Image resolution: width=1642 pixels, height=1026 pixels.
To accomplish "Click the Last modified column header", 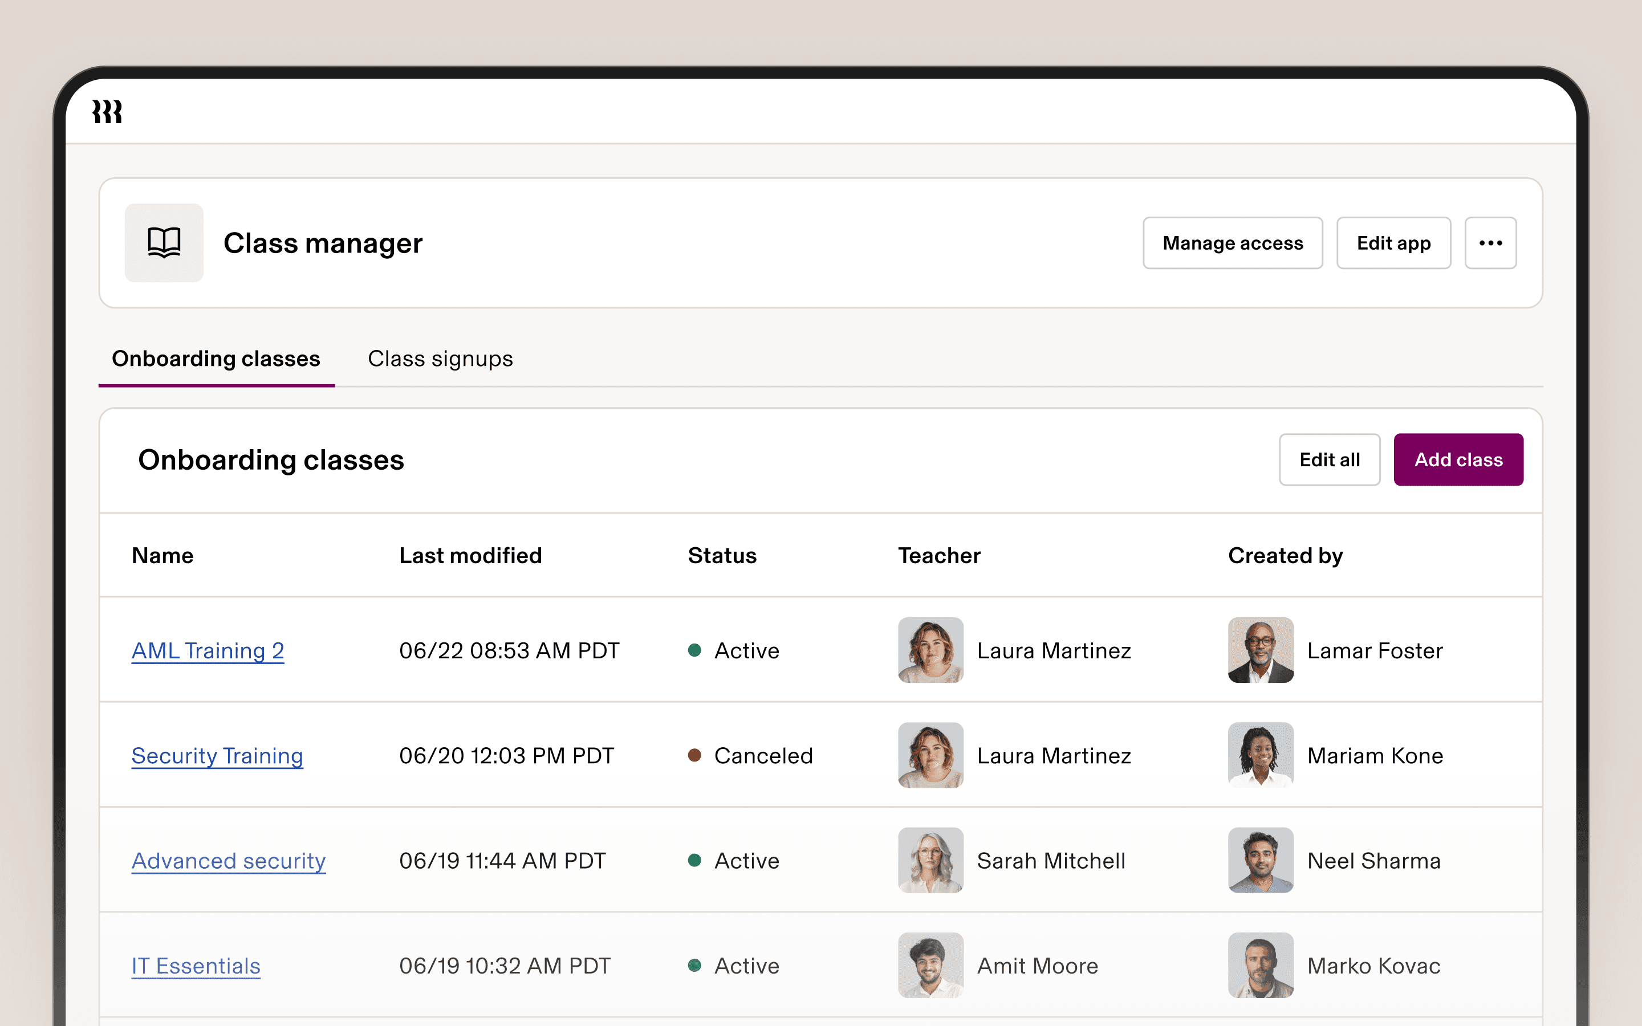I will click(x=471, y=555).
